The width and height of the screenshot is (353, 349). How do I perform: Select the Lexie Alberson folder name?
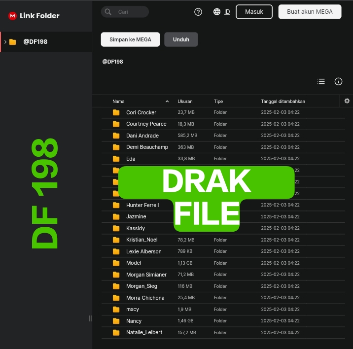coord(144,251)
